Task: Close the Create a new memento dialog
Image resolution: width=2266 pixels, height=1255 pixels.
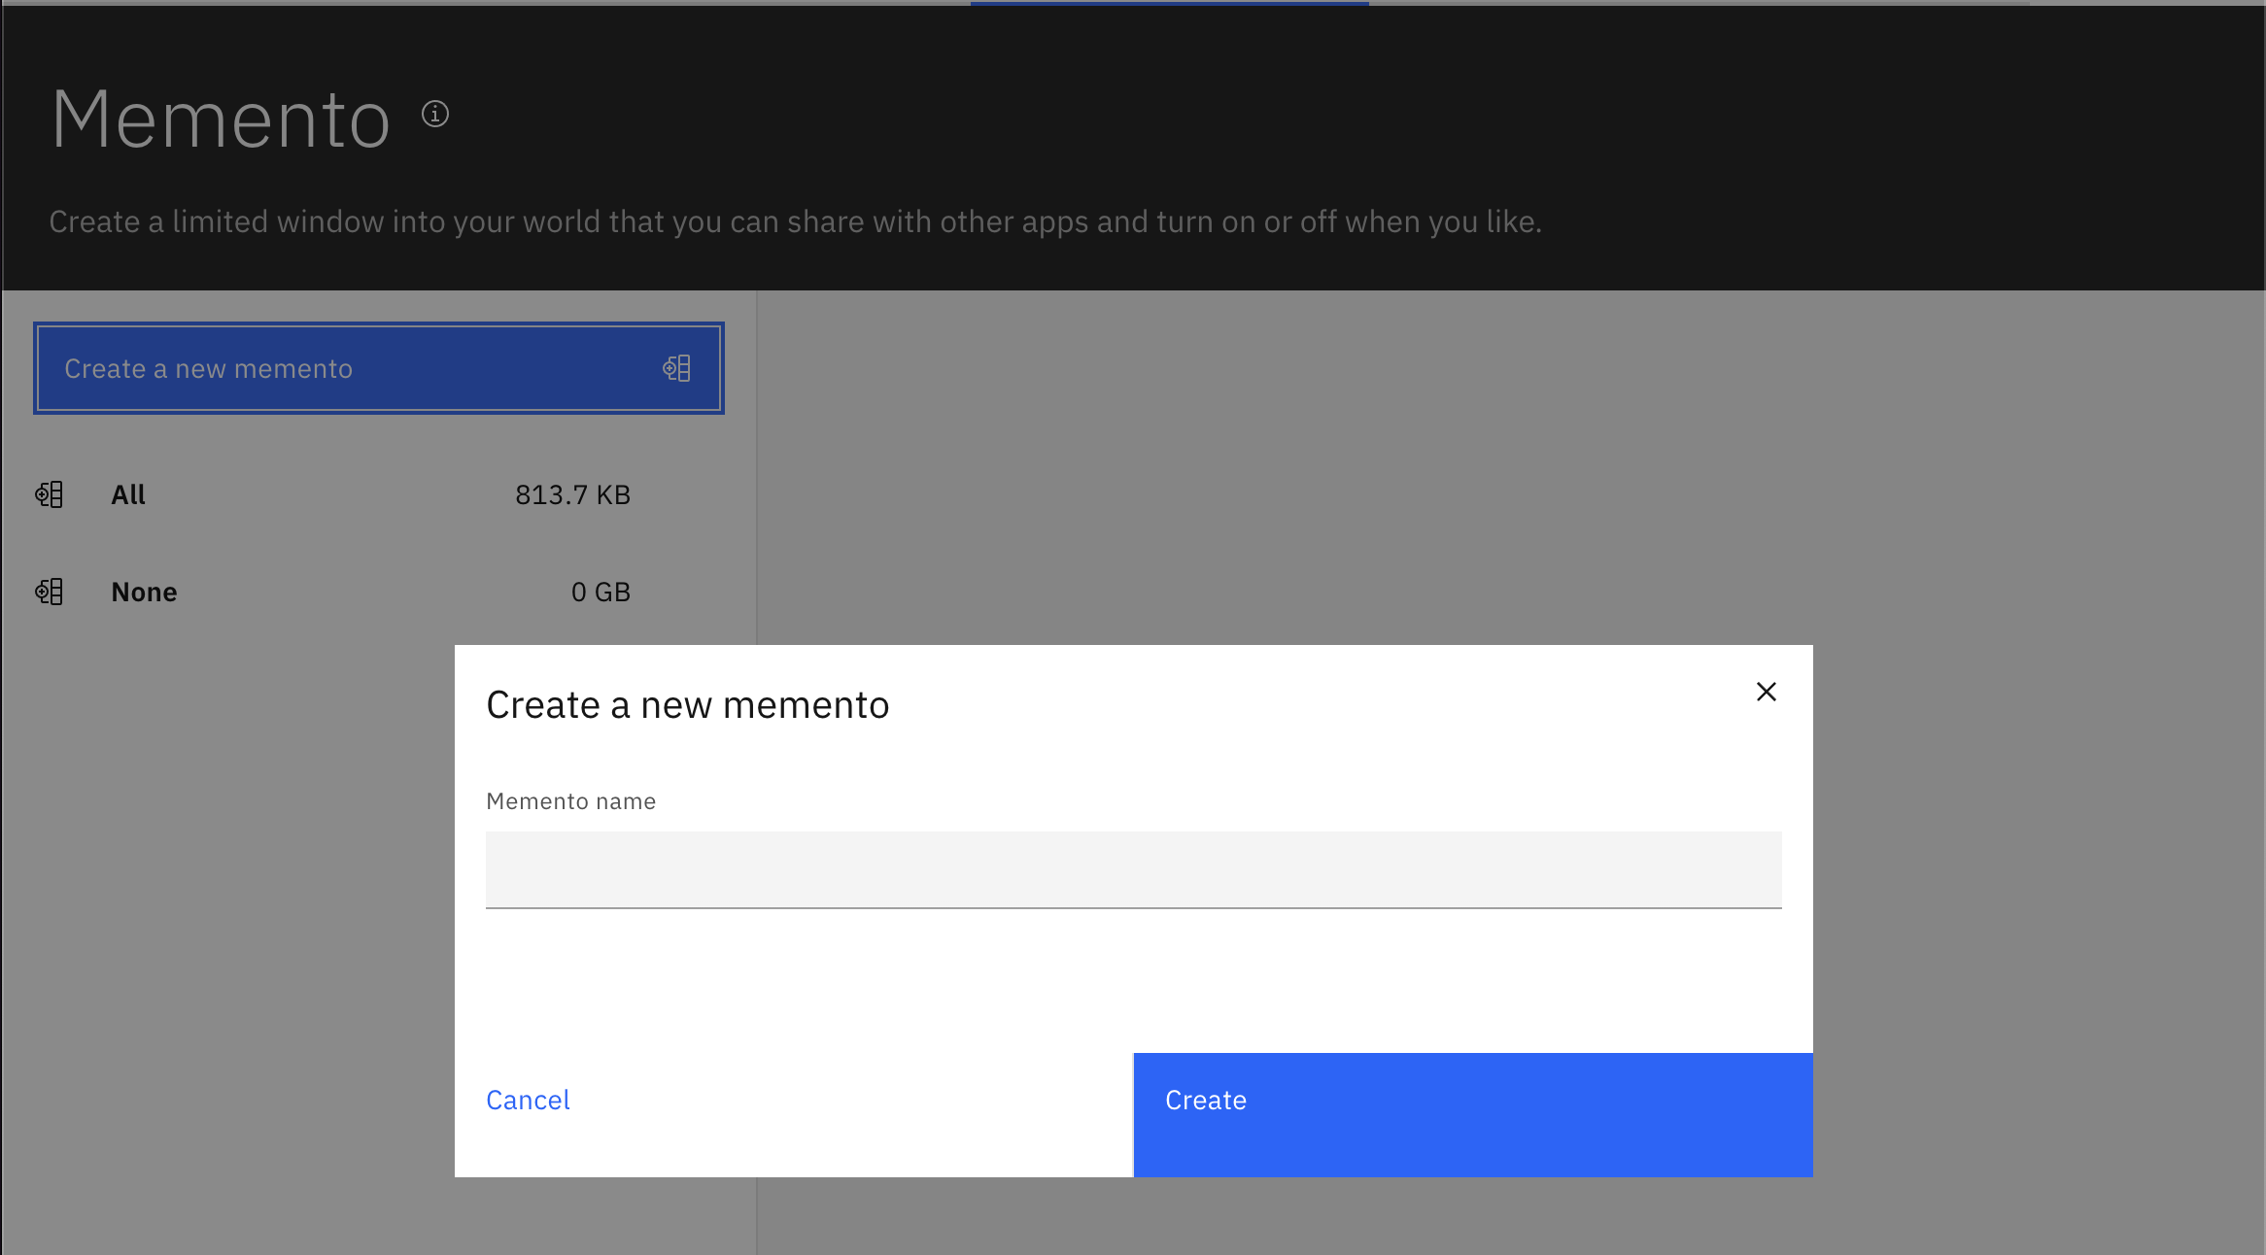Action: 1766,692
